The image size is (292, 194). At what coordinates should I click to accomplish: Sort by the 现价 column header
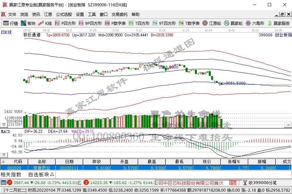point(207,162)
